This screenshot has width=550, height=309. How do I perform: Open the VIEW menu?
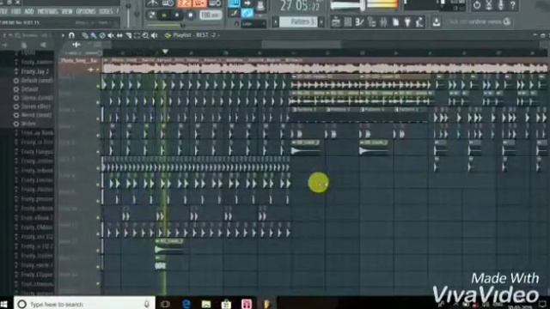[67, 11]
